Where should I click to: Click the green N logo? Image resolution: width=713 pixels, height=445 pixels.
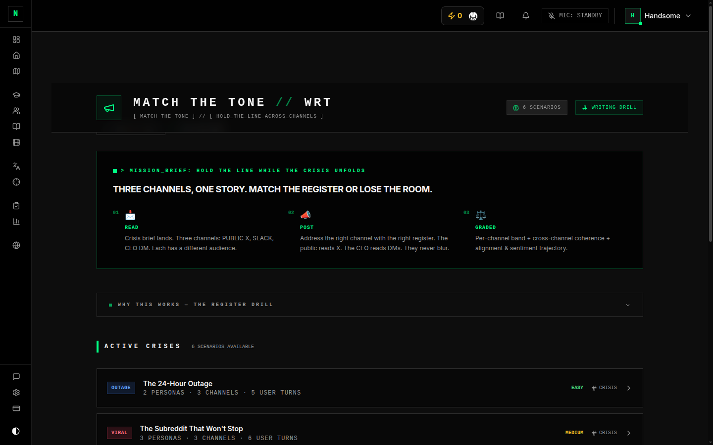point(15,13)
